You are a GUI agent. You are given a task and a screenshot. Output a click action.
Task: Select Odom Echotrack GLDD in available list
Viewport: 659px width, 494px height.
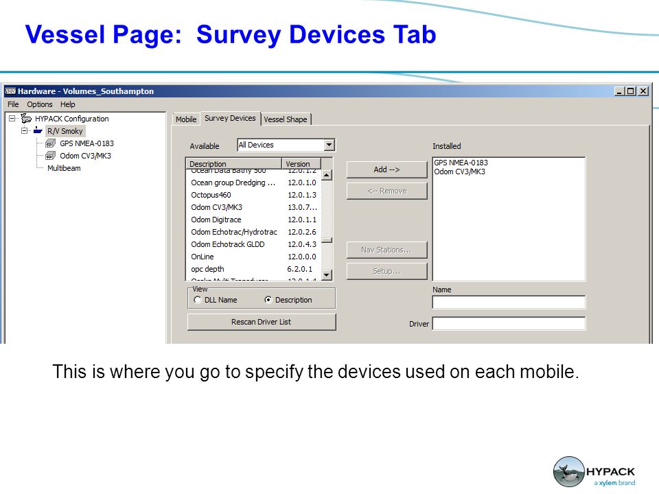pos(254,244)
